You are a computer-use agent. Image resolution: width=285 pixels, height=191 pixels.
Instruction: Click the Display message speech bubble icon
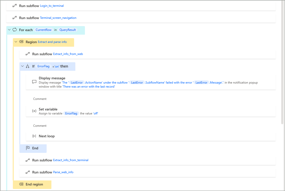point(34,82)
